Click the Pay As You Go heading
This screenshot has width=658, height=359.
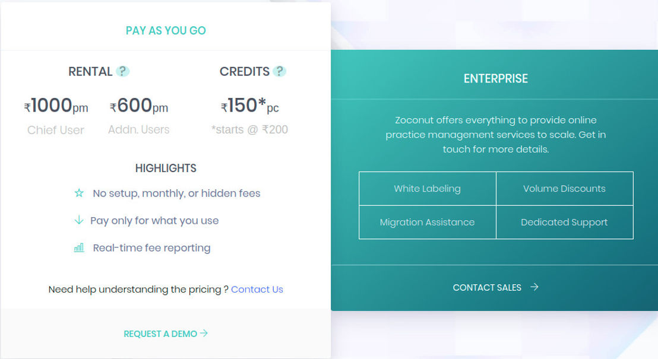click(166, 31)
